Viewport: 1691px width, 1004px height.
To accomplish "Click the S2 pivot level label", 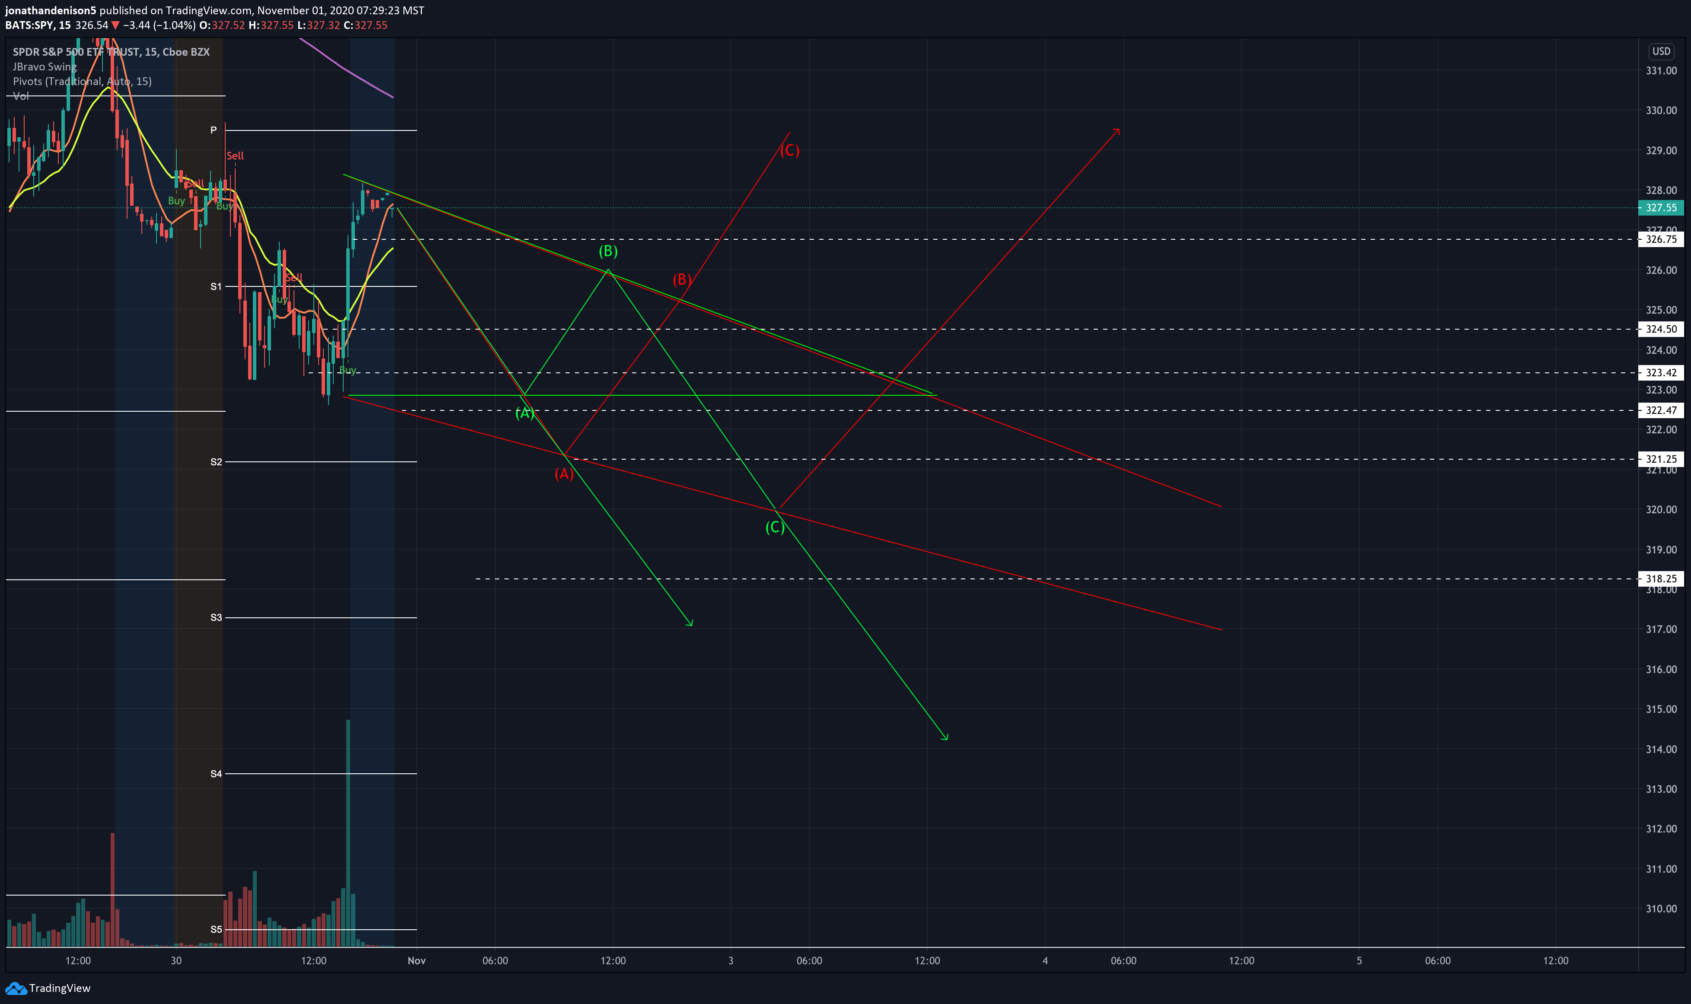I will pyautogui.click(x=216, y=461).
